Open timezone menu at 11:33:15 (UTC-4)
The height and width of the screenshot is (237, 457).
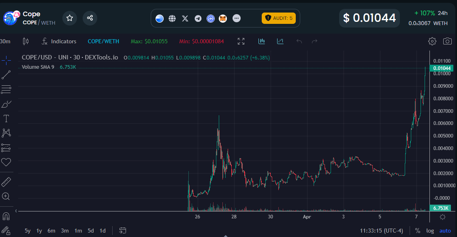point(382,231)
